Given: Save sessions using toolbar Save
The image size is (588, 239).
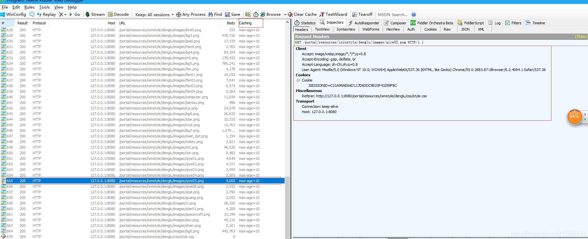Looking at the screenshot, I should (233, 14).
